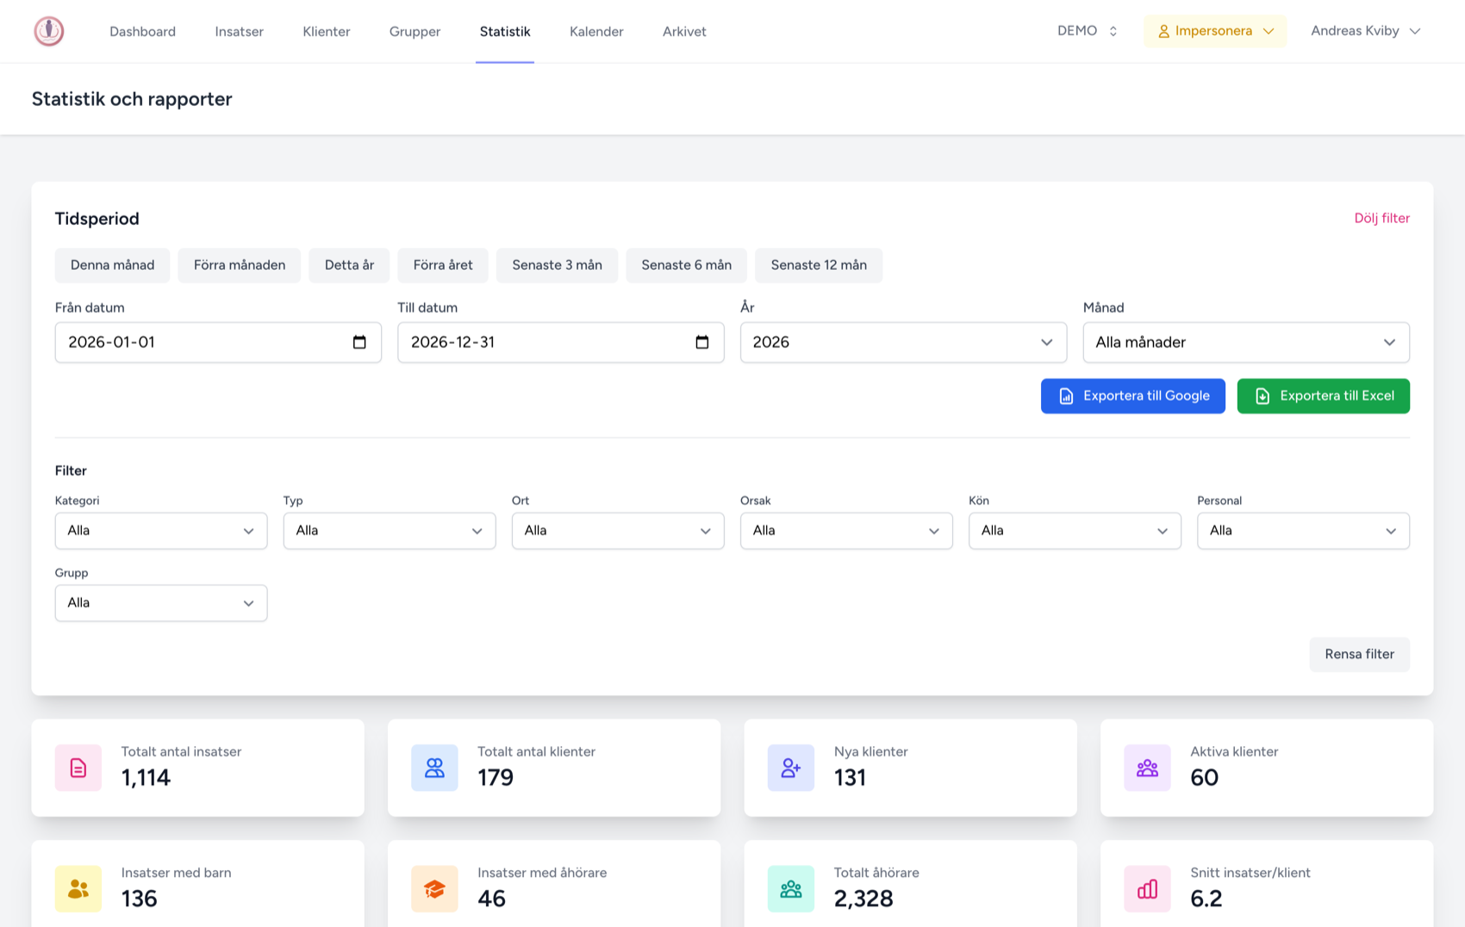Click the Snitt insatser/klient bar chart icon

(1147, 888)
